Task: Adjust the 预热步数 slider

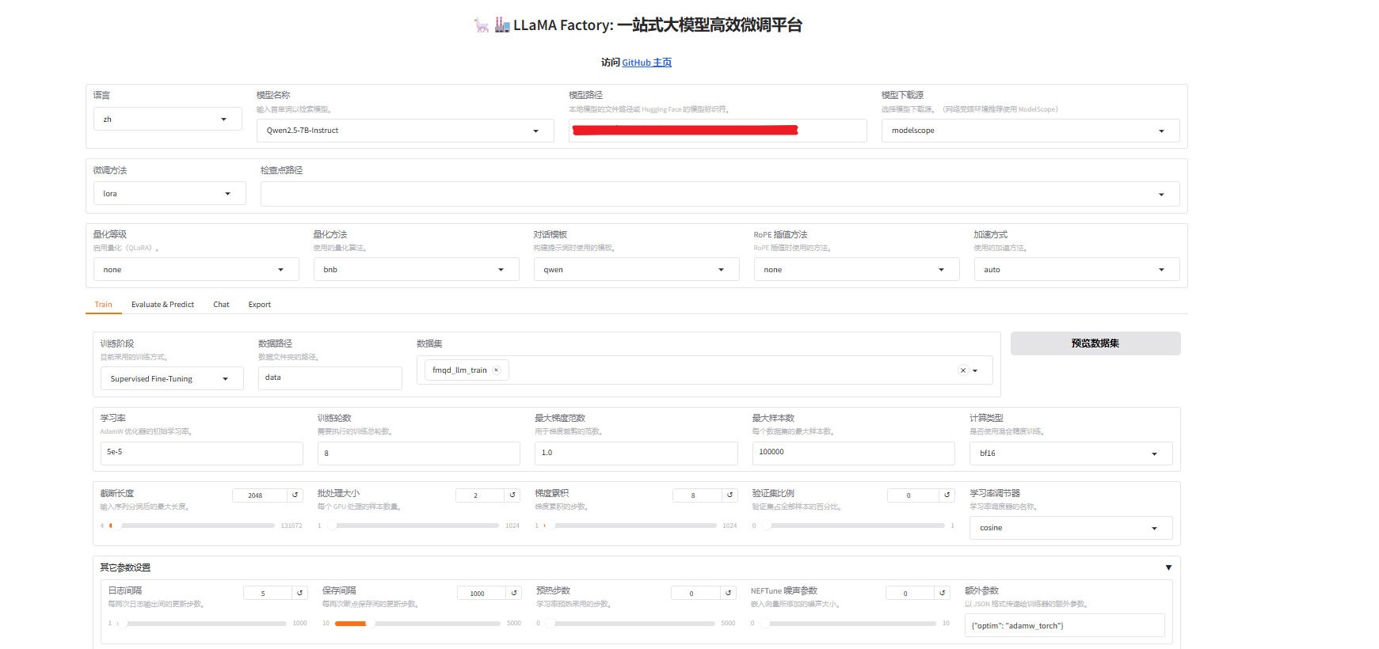Action: 630,624
